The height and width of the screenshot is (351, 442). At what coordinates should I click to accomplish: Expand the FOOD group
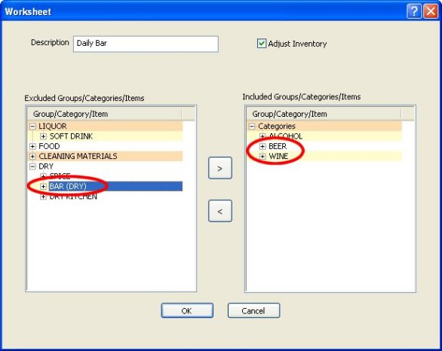pos(32,146)
